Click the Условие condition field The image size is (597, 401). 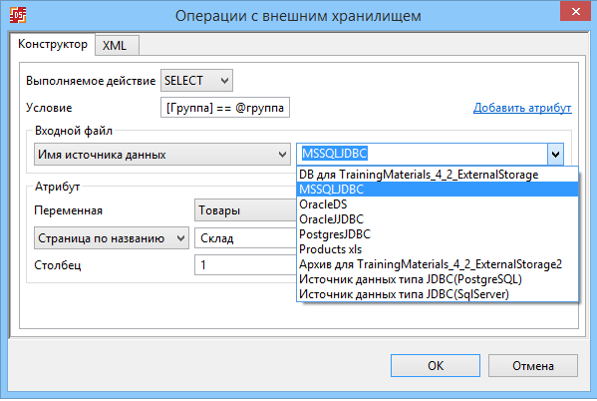pyautogui.click(x=225, y=108)
